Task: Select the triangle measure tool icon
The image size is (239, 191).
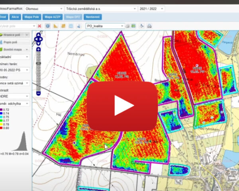Action: coord(55,26)
